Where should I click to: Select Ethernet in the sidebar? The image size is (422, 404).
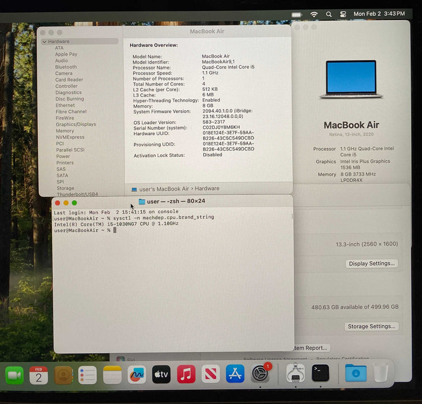pyautogui.click(x=65, y=106)
